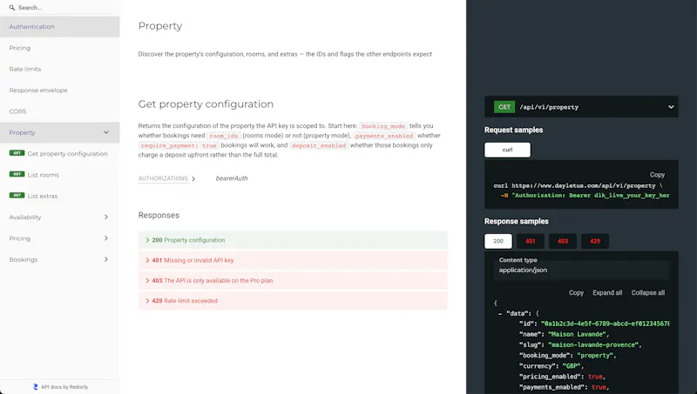697x394 pixels.
Task: Expand 403 Pro plan response
Action: [x=293, y=280]
